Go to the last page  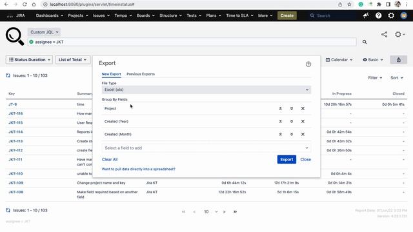[235, 212]
